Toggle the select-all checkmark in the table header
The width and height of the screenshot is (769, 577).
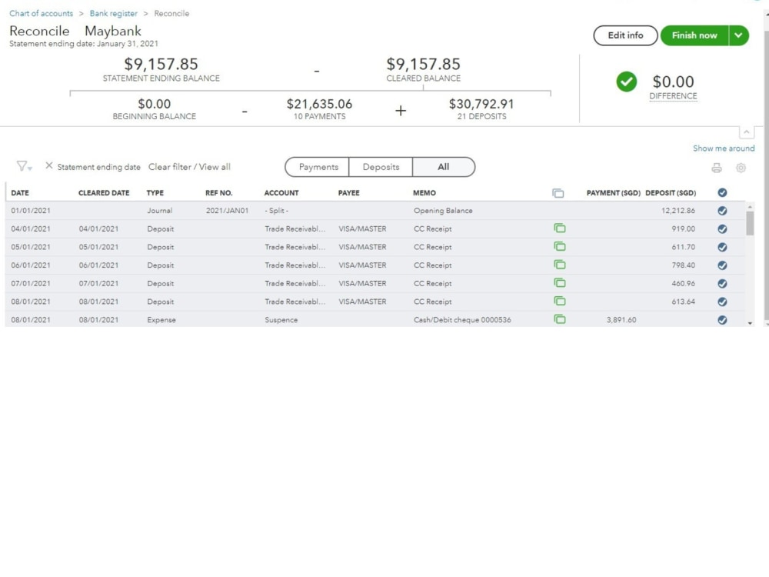[721, 192]
